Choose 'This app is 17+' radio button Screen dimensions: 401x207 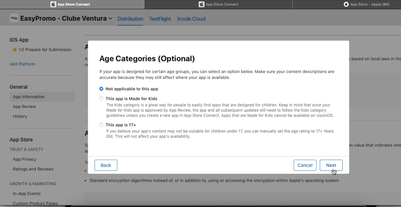pyautogui.click(x=101, y=125)
